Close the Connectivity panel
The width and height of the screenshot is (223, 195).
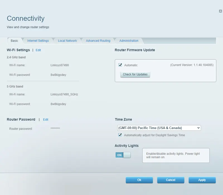(220, 11)
